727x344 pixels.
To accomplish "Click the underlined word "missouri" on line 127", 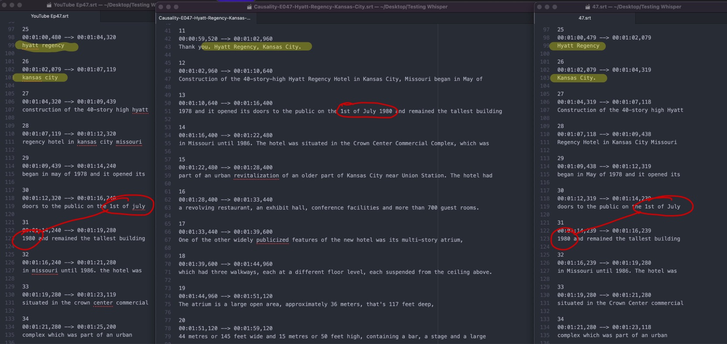I will pyautogui.click(x=44, y=271).
